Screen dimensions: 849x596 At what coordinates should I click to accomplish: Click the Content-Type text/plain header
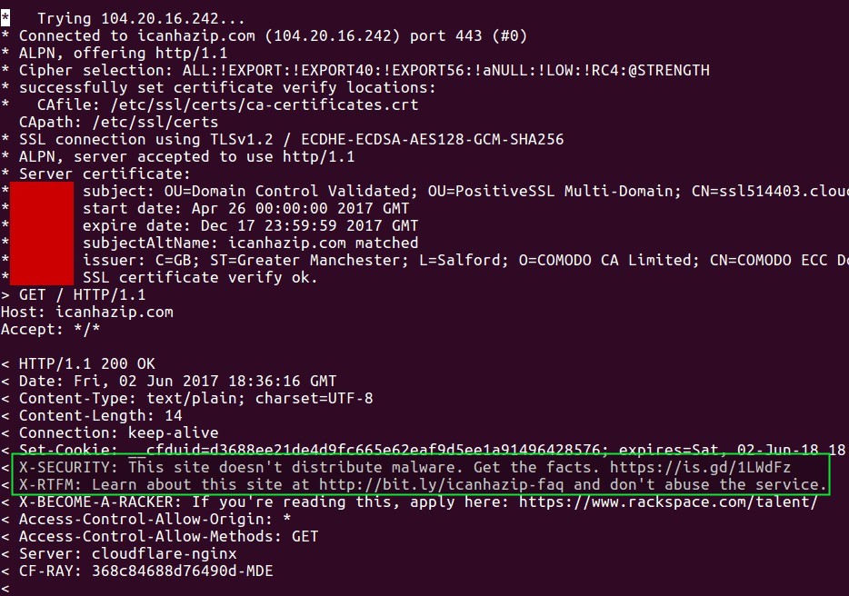[195, 398]
